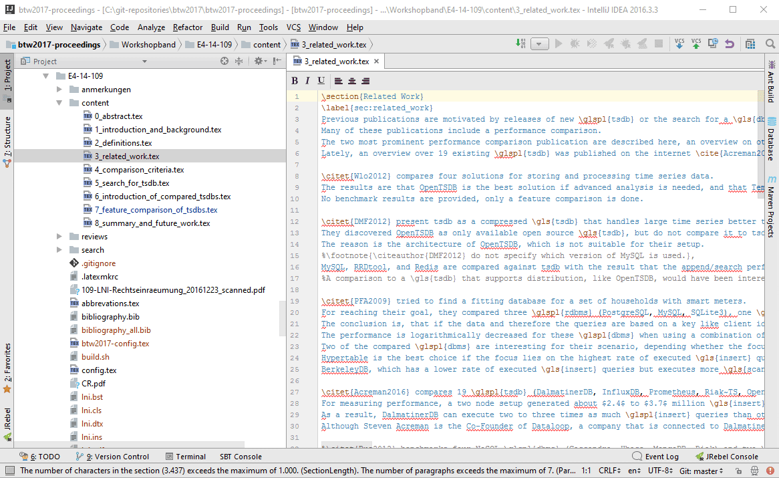Open the SBT Console tool window
Viewport: 779px width, 478px height.
(x=241, y=457)
